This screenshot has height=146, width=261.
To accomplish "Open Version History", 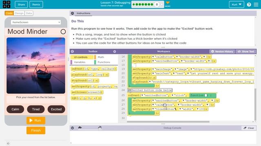I will (222, 52).
